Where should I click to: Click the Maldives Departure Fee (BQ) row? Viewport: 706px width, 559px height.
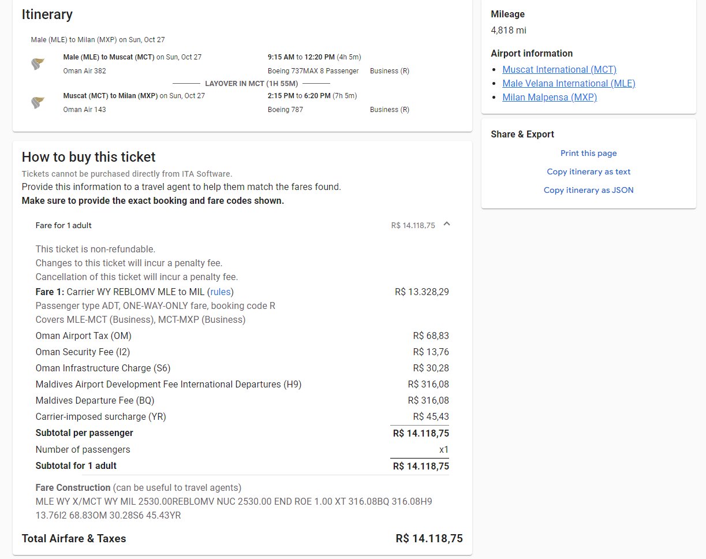(242, 401)
